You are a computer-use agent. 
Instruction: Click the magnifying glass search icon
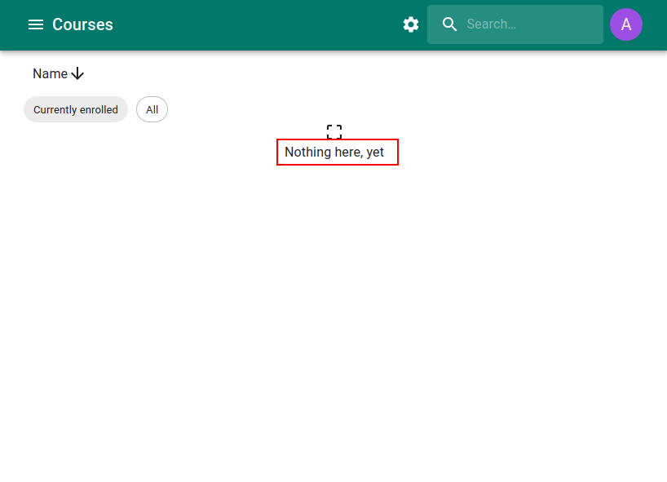coord(450,24)
